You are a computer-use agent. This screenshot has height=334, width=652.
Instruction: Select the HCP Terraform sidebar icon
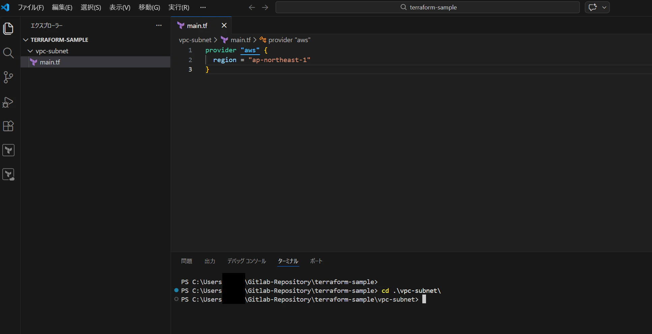(x=8, y=174)
